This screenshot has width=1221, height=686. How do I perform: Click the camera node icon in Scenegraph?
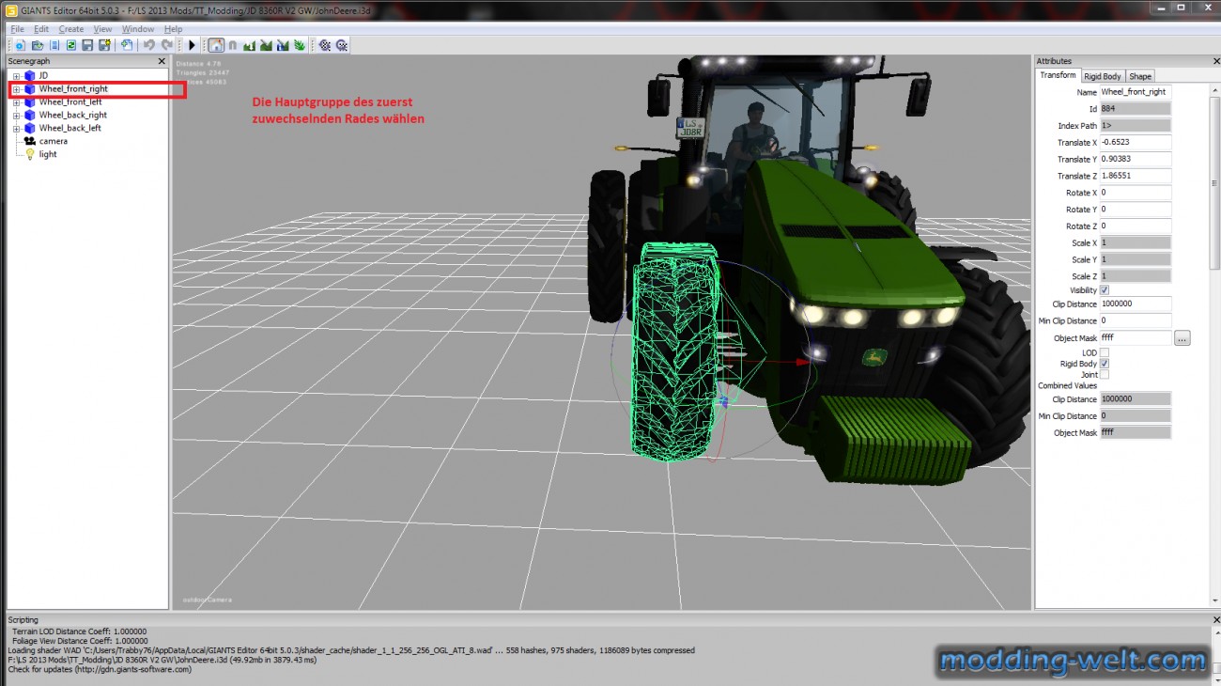coord(29,141)
